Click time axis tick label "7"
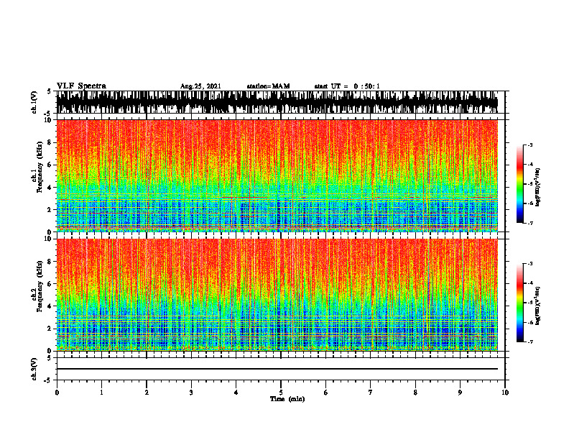The height and width of the screenshot is (440, 569). [x=371, y=393]
